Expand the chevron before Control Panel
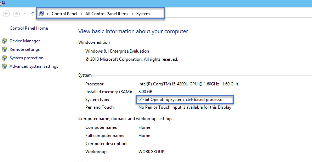This screenshot has width=312, height=162. (x=48, y=14)
